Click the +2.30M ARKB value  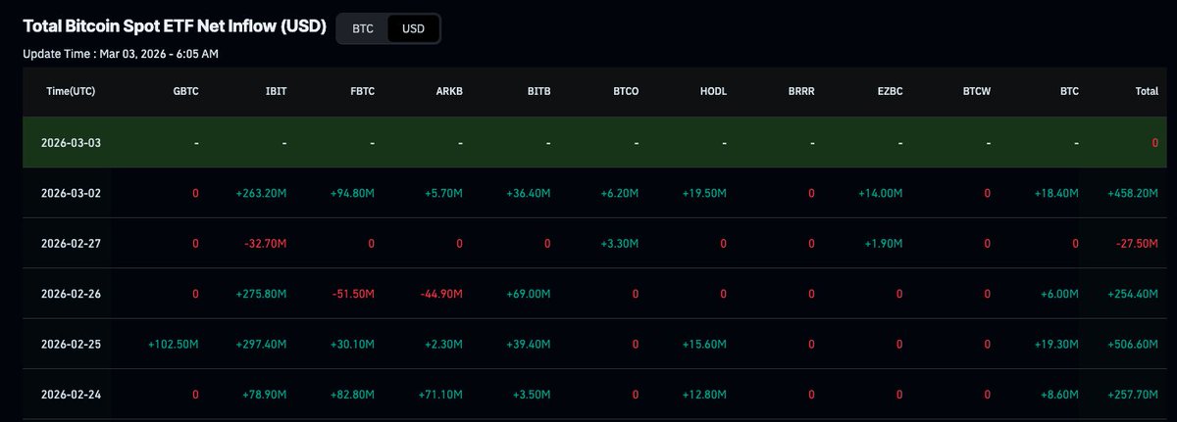pyautogui.click(x=443, y=345)
